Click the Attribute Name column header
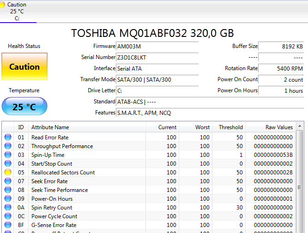Viewport: 308px width, 233px height. [x=87, y=127]
